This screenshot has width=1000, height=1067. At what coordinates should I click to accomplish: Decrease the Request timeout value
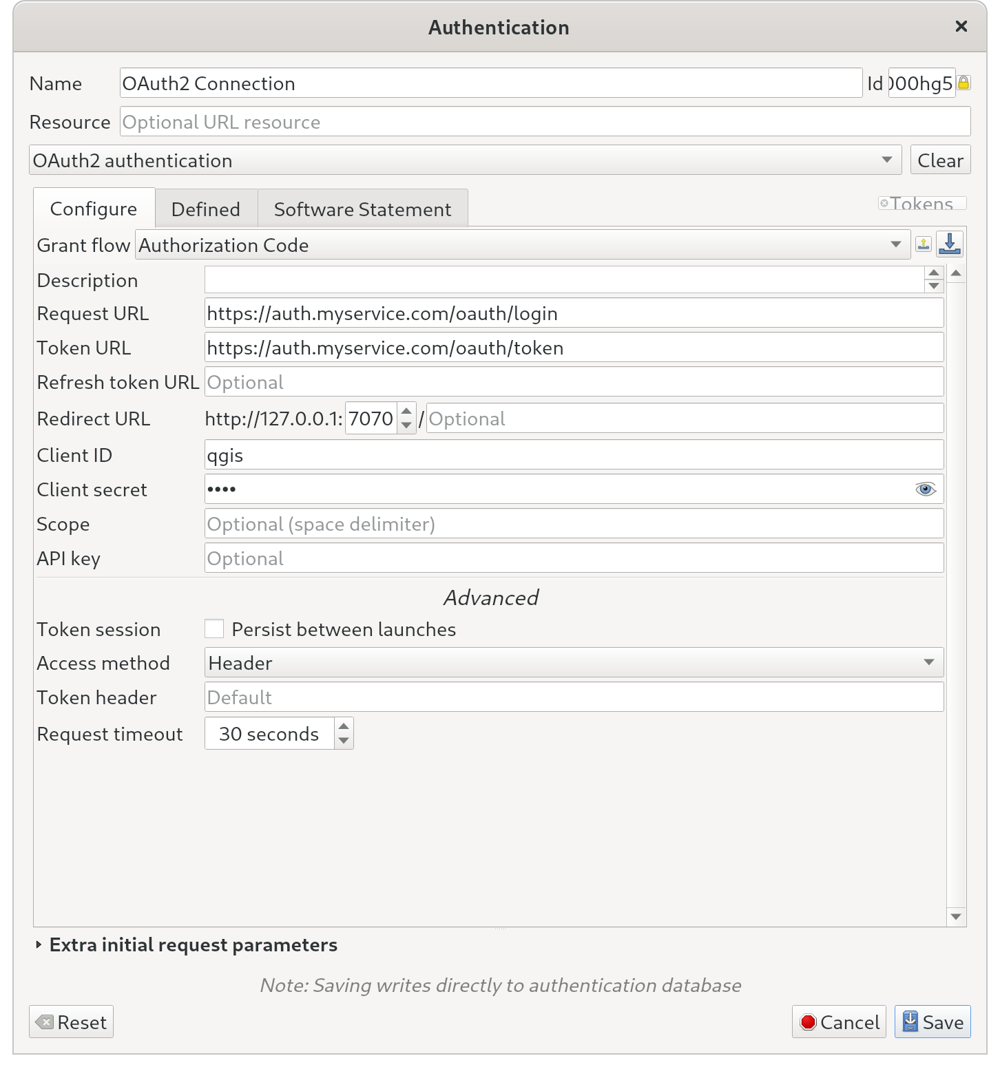click(x=344, y=741)
